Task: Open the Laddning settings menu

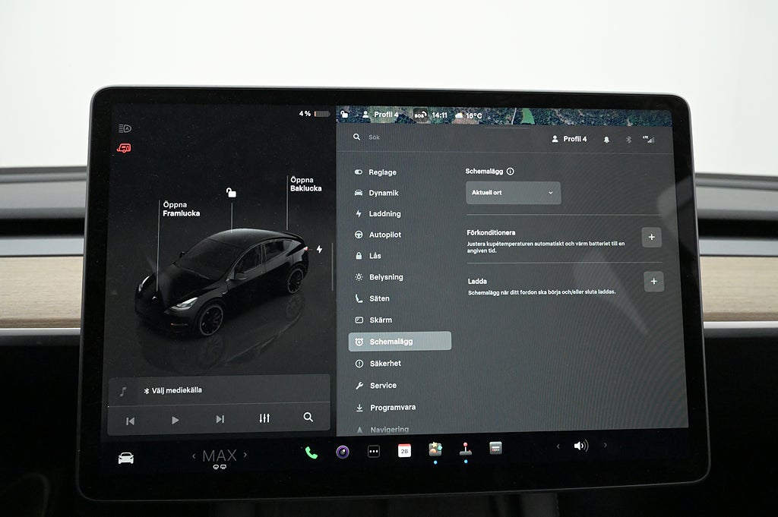Action: point(384,214)
